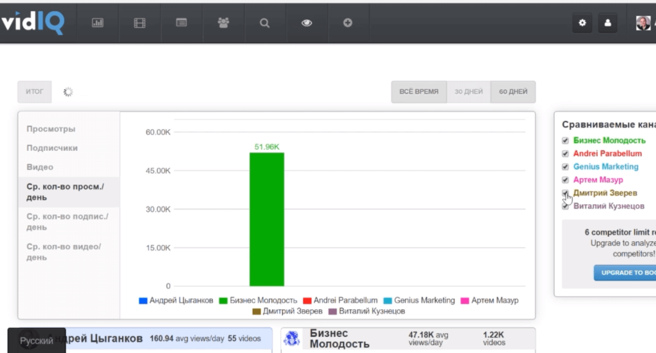
Task: Open the Genius Marketing channel link
Action: point(606,167)
